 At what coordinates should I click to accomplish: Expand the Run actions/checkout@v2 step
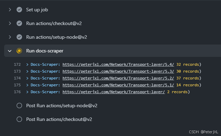[10, 23]
